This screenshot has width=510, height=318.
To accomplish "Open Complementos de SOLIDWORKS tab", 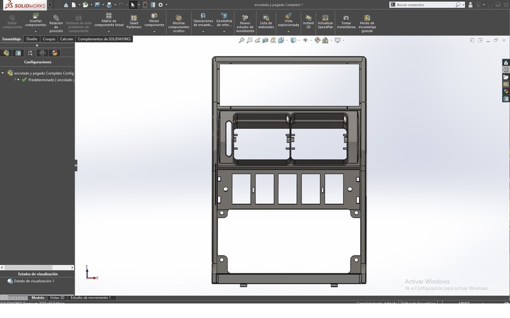I will click(105, 39).
